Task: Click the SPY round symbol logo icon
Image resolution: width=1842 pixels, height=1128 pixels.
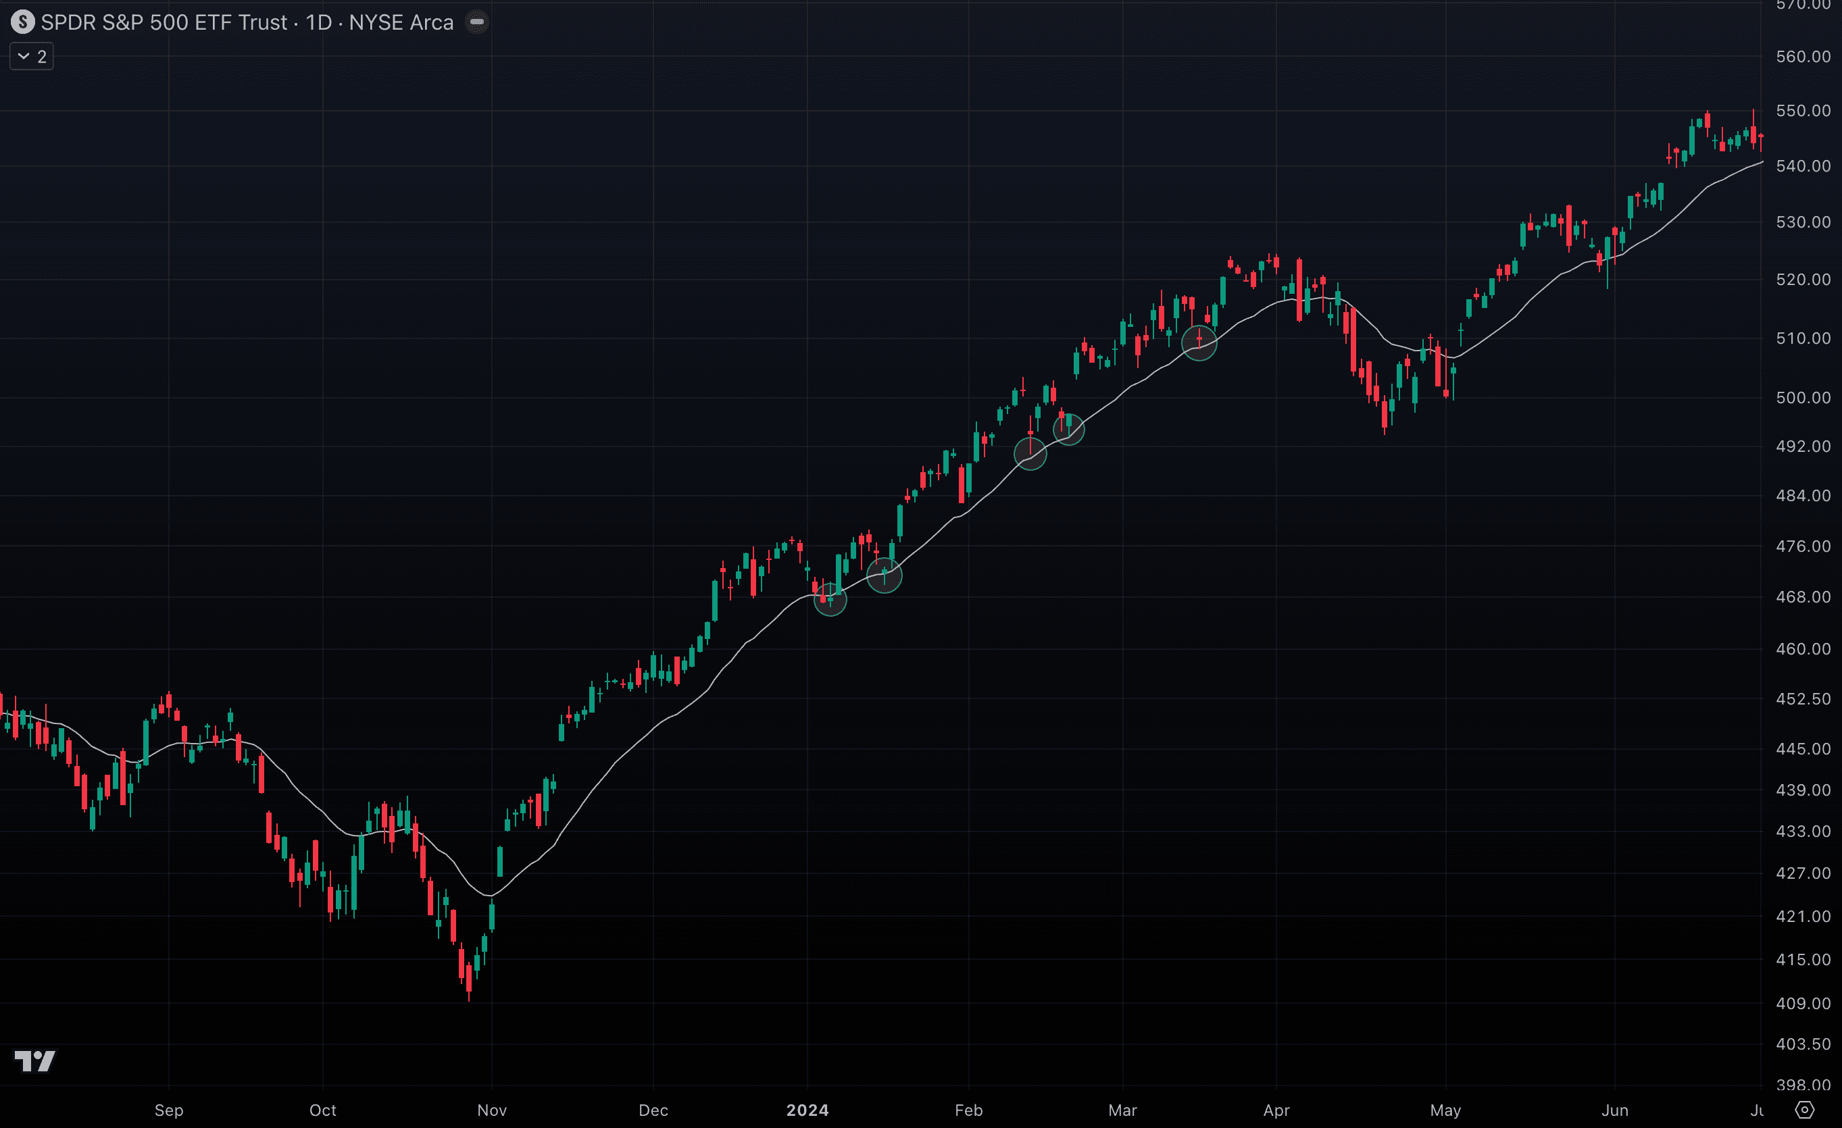Action: coord(22,22)
